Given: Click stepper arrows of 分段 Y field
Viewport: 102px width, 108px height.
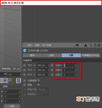Looking at the screenshot, I should pos(75,70).
